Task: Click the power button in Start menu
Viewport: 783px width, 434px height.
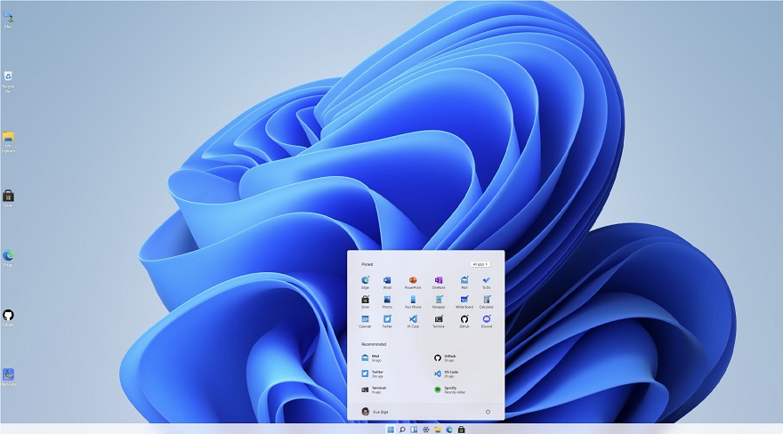Action: tap(488, 412)
